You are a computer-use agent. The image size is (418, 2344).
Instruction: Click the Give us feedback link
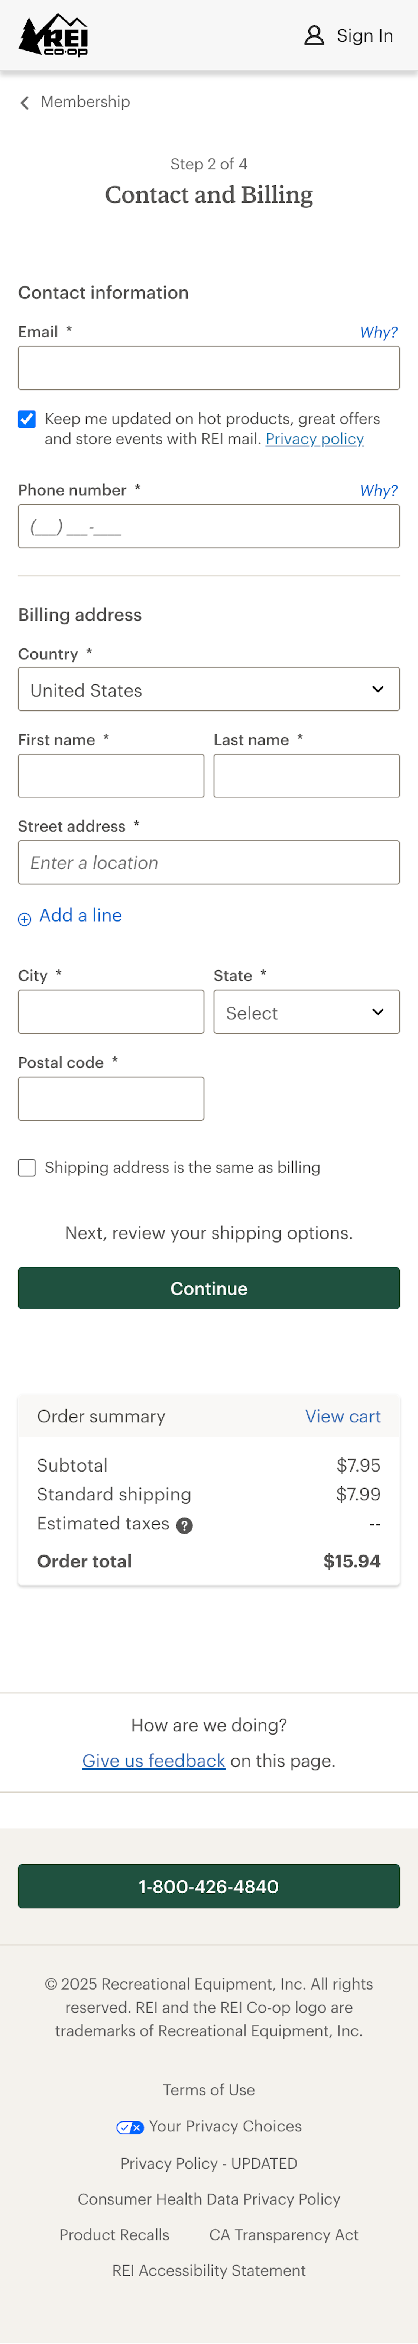pyautogui.click(x=154, y=1761)
